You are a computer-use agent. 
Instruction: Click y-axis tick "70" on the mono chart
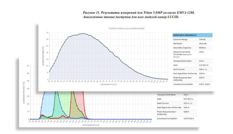coord(47,32)
